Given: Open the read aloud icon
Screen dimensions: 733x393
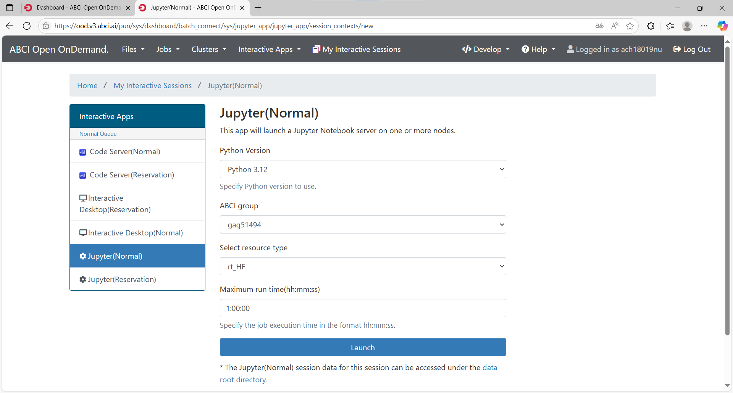Looking at the screenshot, I should click(615, 26).
